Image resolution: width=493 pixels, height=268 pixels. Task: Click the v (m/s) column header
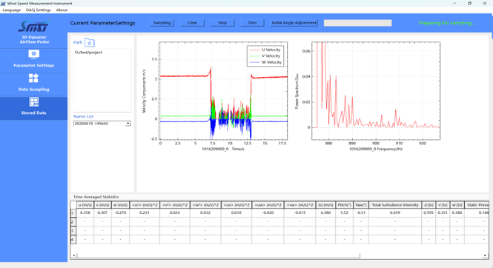(x=102, y=205)
